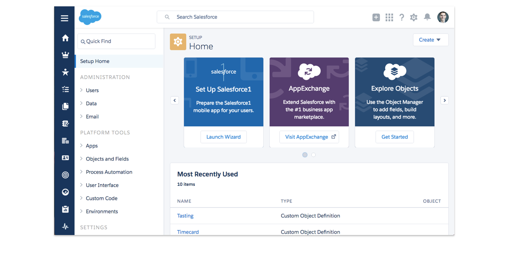Select the Home icon in left sidebar
This screenshot has height=271, width=508.
coord(65,37)
